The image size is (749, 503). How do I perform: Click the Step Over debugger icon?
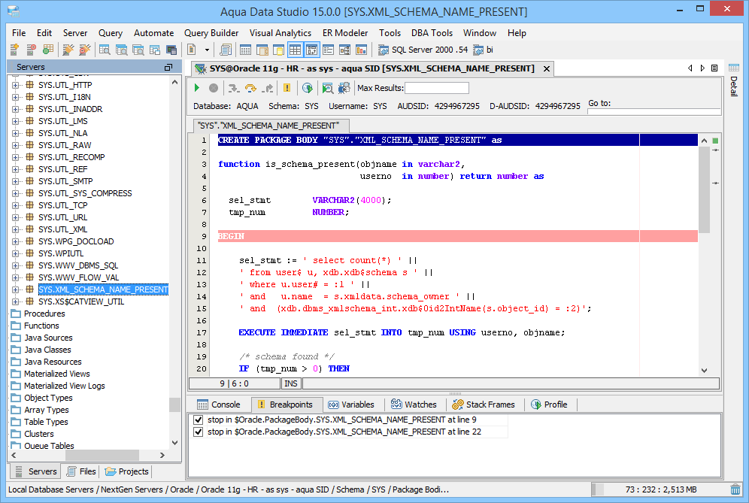pyautogui.click(x=250, y=88)
